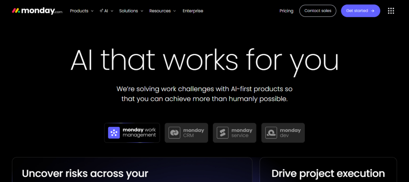Expand the Solutions dropdown menu
This screenshot has height=182, width=409.
point(131,11)
